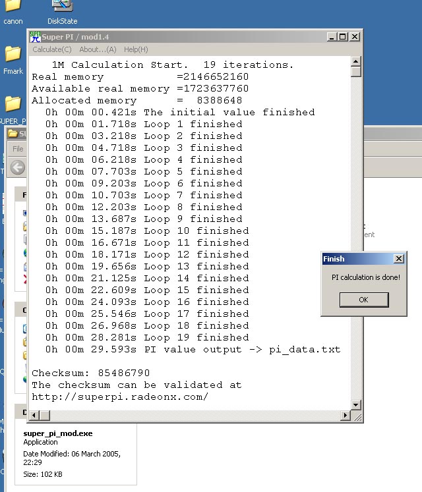Click the 'Loop 1 finished' line
The image size is (422, 492).
[x=144, y=124]
